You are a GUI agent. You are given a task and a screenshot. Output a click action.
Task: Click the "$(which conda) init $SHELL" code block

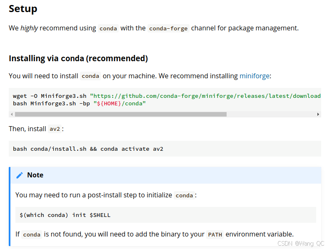click(65, 215)
